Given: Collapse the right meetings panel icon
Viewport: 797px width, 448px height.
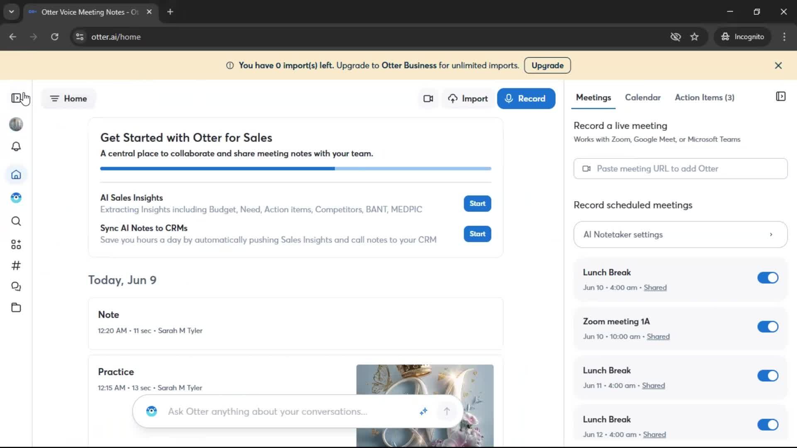Looking at the screenshot, I should 780,97.
